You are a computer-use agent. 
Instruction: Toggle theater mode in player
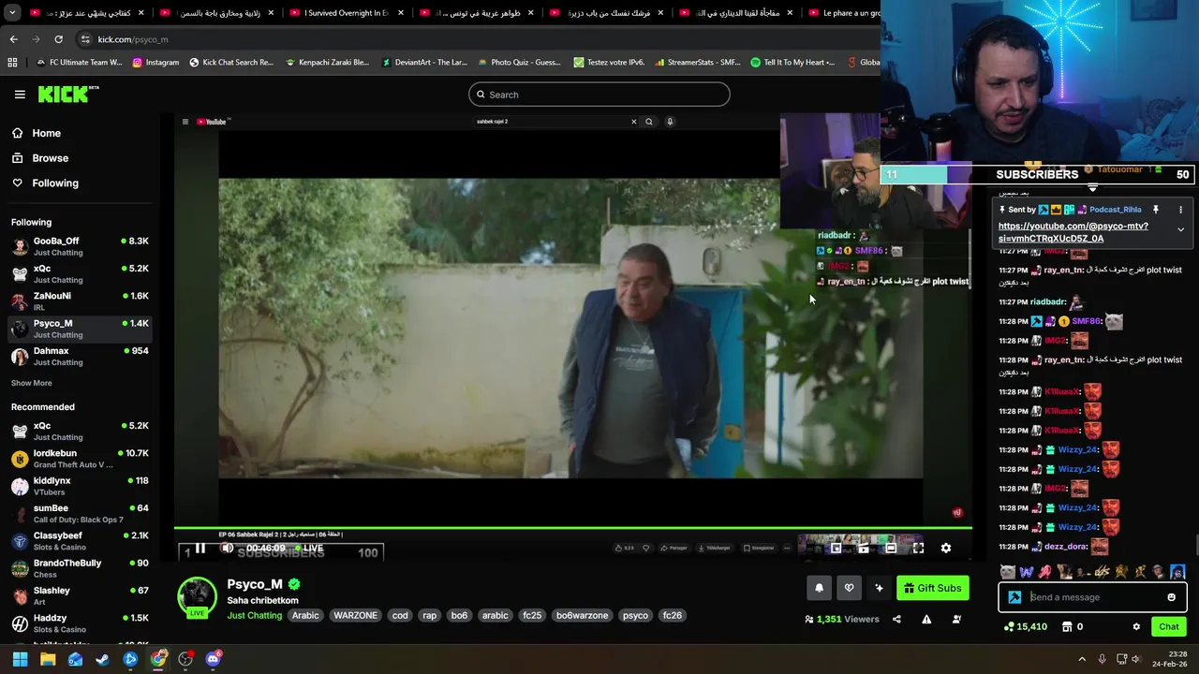[891, 549]
